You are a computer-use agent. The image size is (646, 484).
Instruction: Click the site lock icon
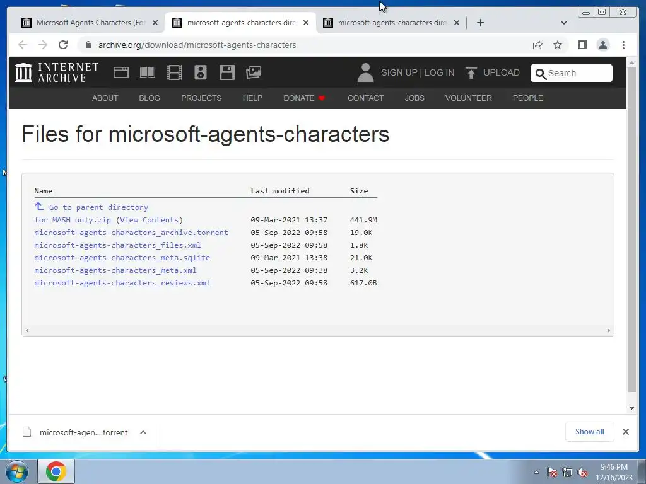[88, 45]
